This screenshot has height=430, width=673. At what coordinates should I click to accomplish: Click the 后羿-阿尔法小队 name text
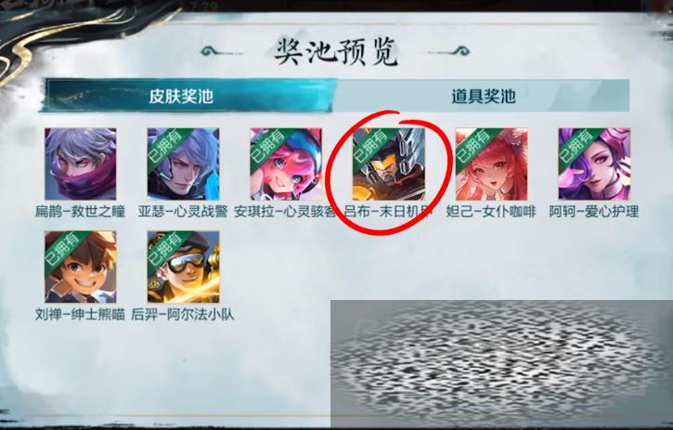pos(183,315)
